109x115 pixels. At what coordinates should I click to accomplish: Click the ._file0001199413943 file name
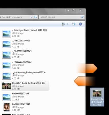coord(22,51)
